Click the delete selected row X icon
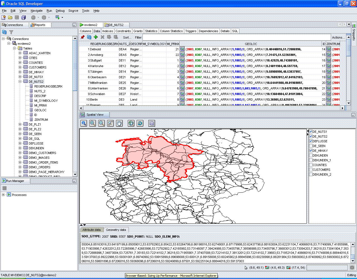 click(x=102, y=37)
